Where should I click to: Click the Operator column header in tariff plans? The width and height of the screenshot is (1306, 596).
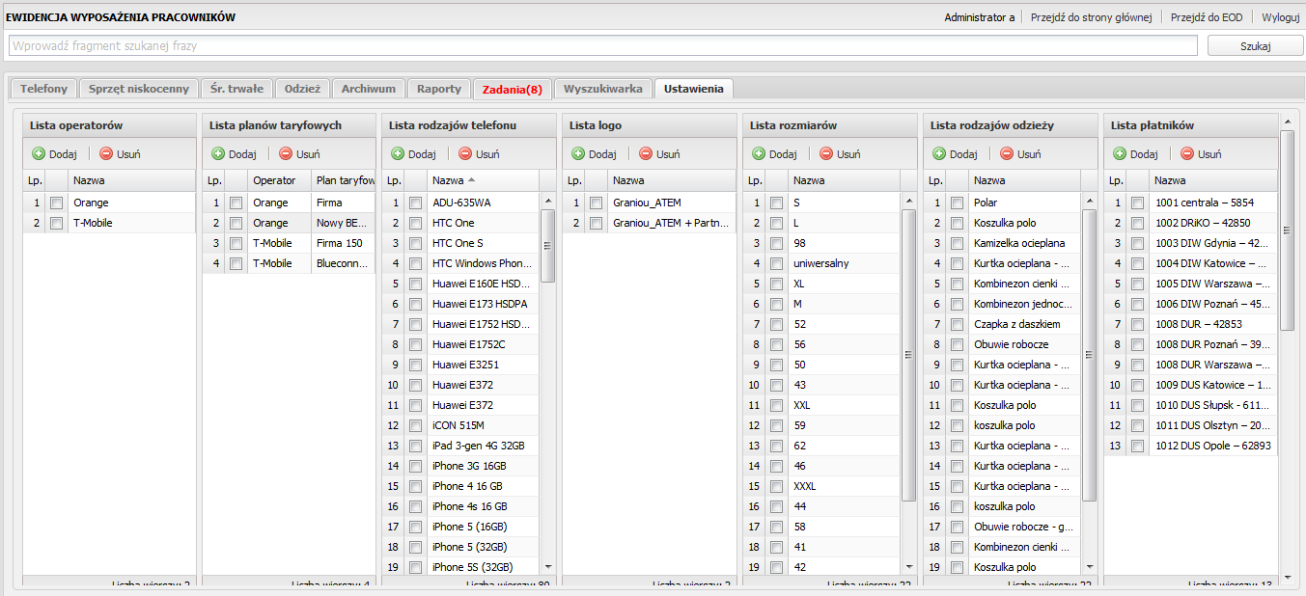pos(279,180)
